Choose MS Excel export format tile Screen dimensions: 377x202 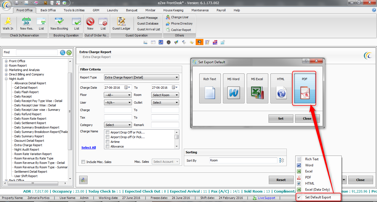tap(257, 88)
